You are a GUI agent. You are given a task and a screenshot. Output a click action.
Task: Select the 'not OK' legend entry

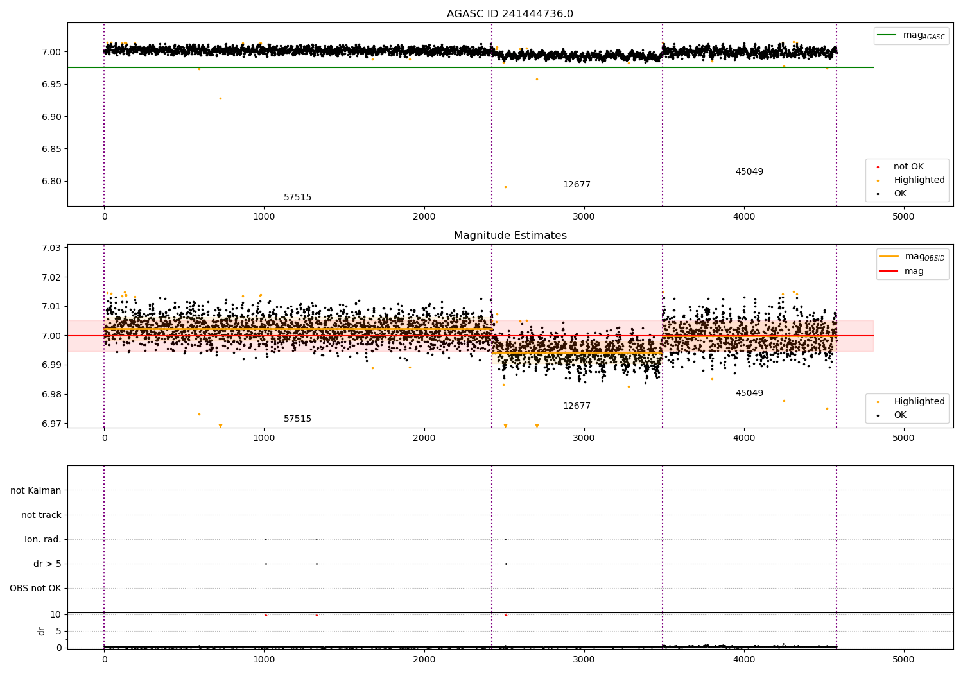[908, 167]
